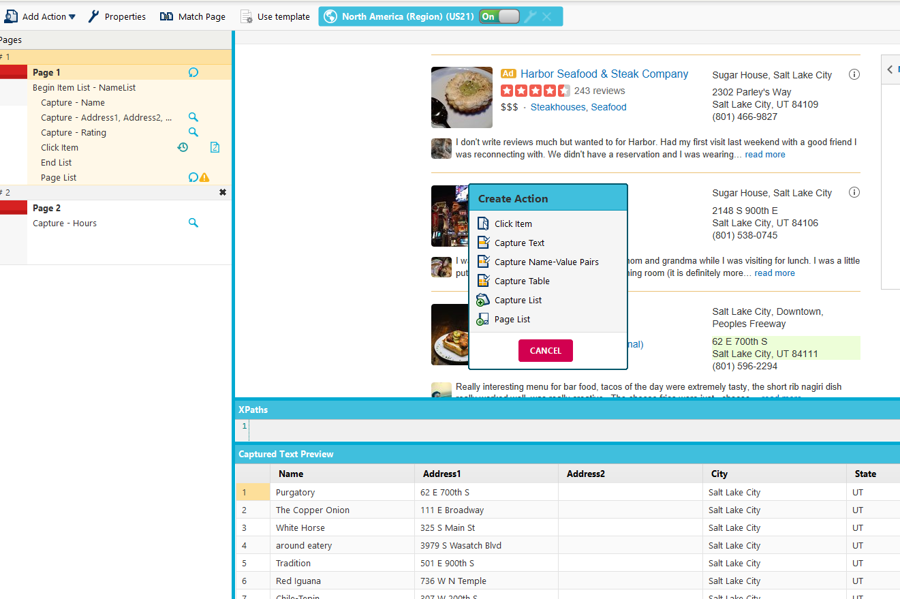This screenshot has width=900, height=599.
Task: Click read more on the Harbor review
Action: coord(765,155)
